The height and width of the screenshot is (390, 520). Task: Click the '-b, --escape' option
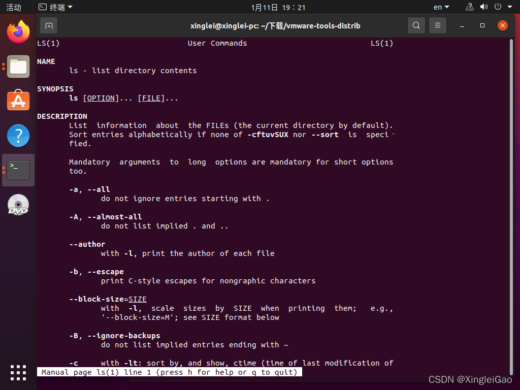pos(96,272)
